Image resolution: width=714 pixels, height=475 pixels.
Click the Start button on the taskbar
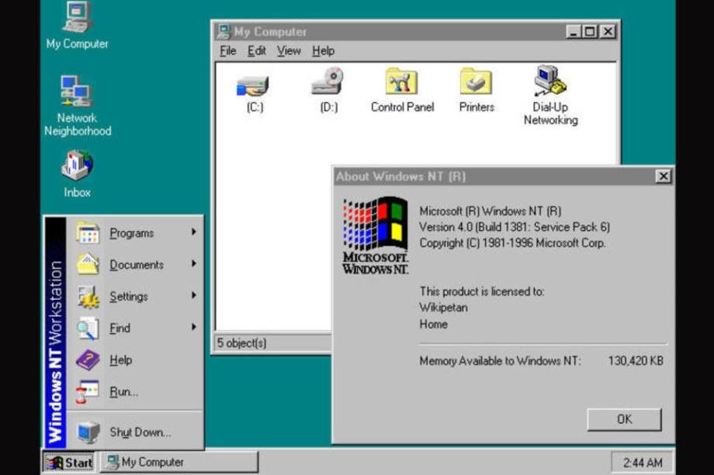[69, 463]
